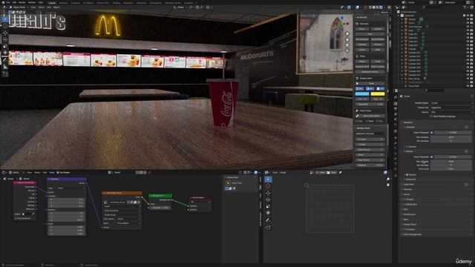
Task: Open Feature Set dropdown showing Supported
Action: 451,108
